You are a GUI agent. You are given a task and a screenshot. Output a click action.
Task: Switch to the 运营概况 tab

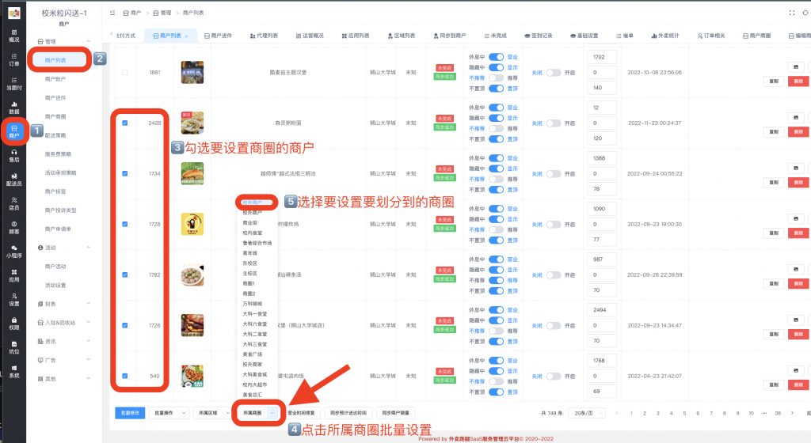310,36
